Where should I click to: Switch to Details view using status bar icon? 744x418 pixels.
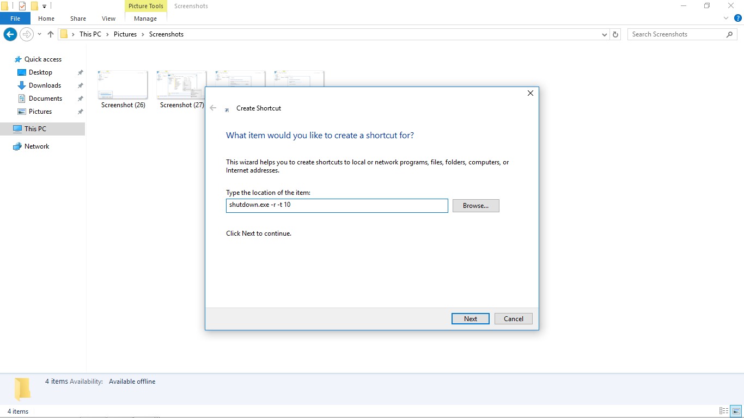click(x=724, y=411)
